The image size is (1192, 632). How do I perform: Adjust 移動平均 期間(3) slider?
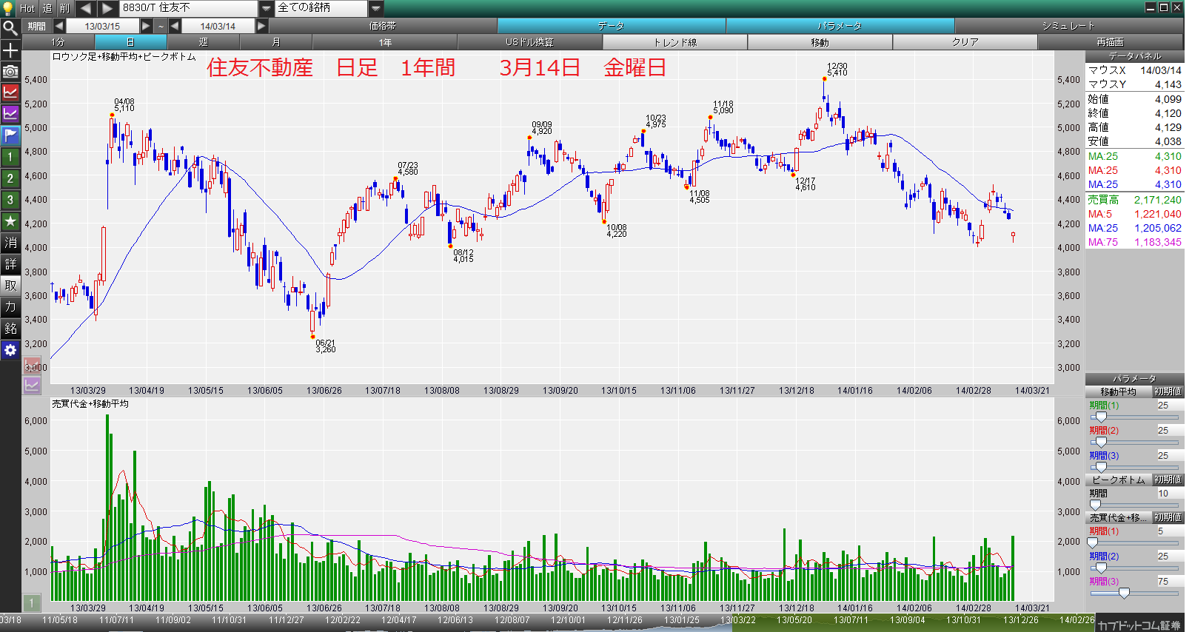[x=1100, y=468]
